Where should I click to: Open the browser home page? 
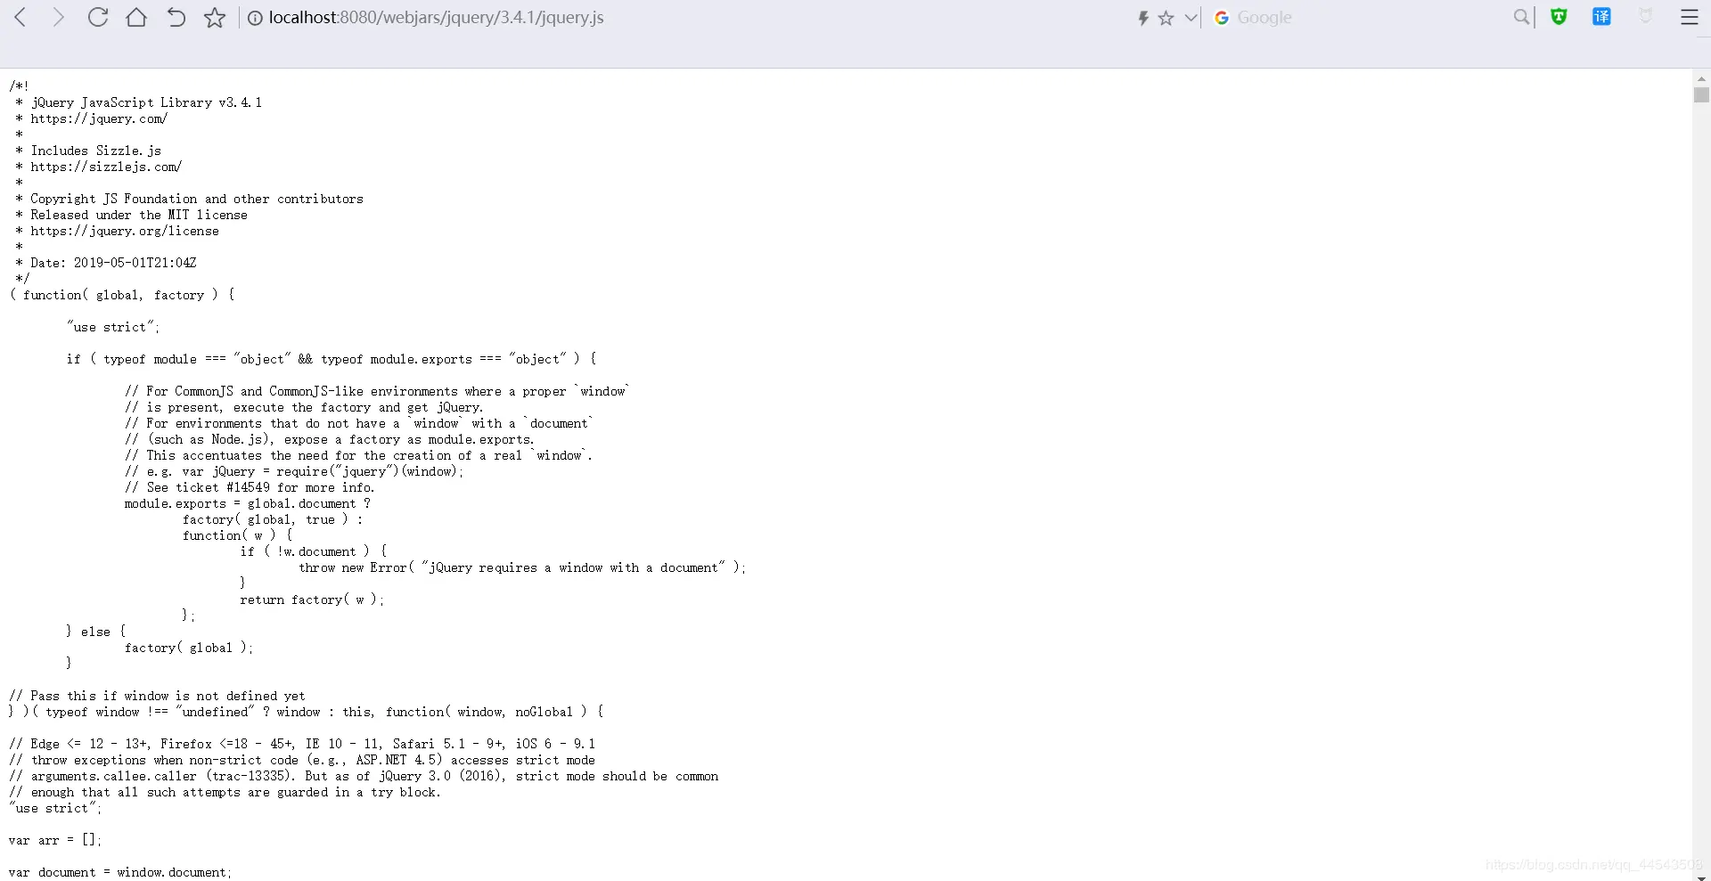pos(136,17)
